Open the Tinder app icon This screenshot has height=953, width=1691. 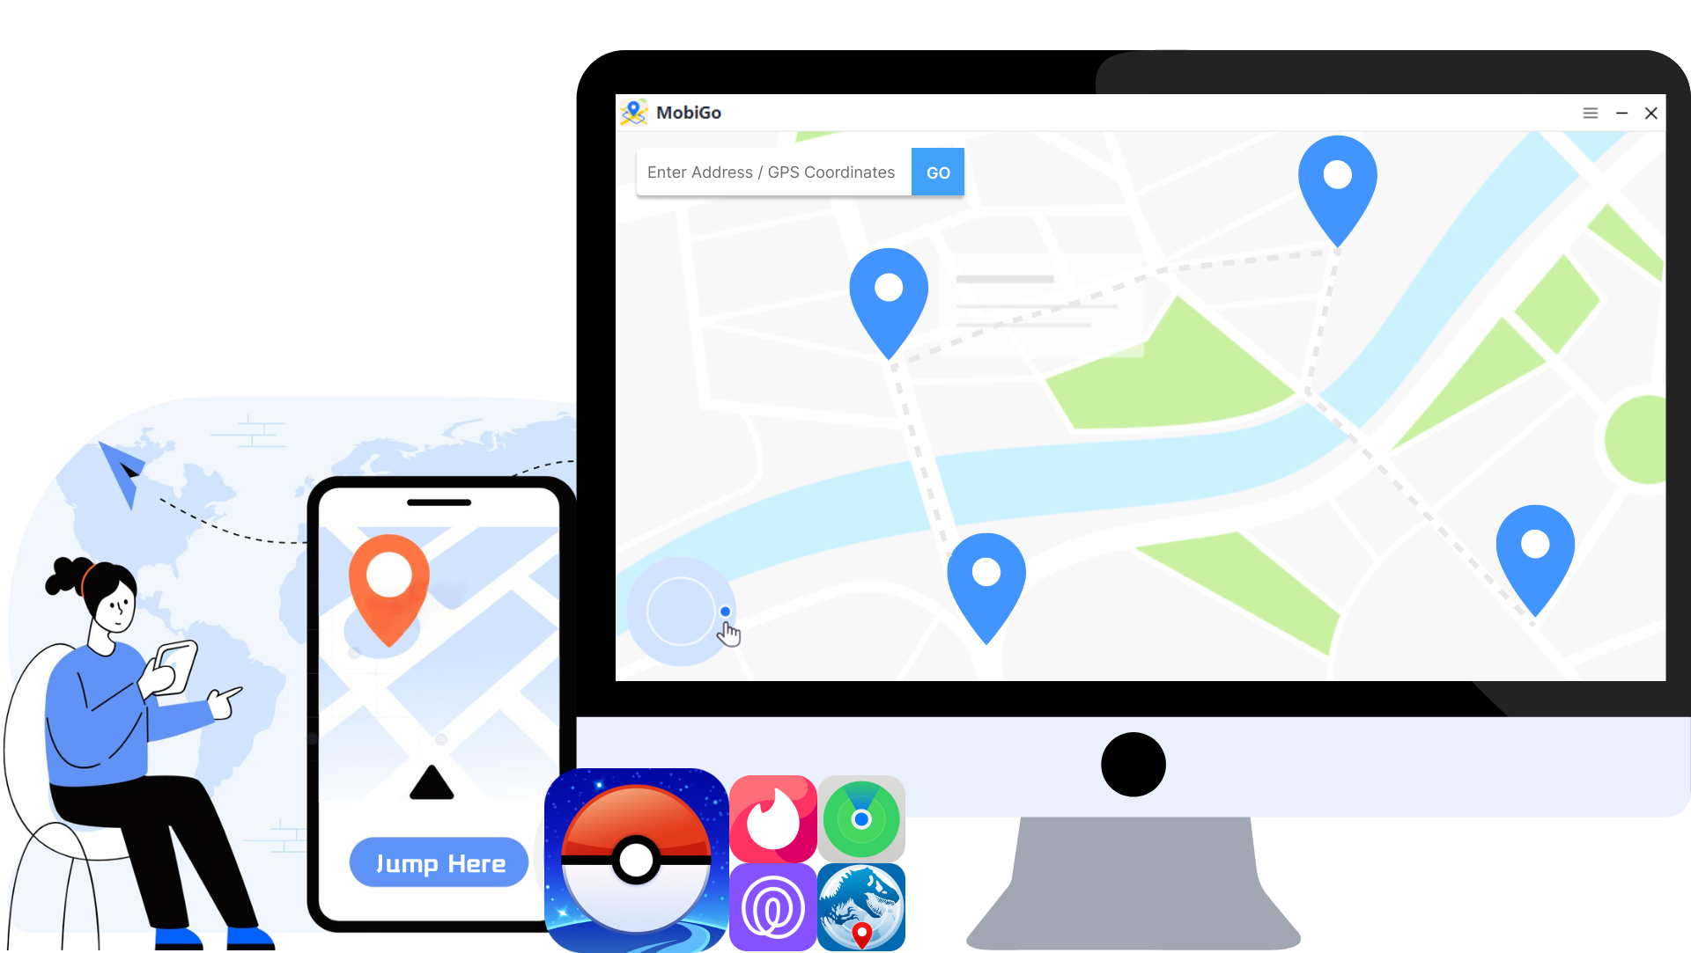[x=772, y=818]
